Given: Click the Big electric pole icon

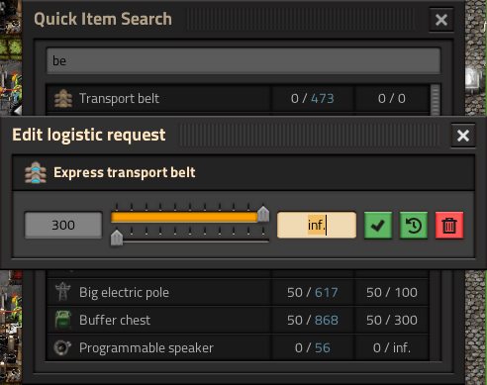Looking at the screenshot, I should click(x=63, y=292).
